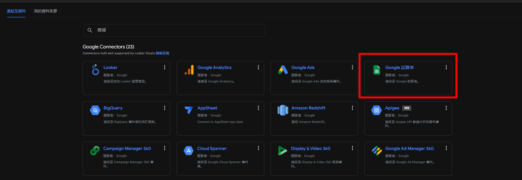
Task: Select the Campaign Manager 360 title
Action: (127, 148)
